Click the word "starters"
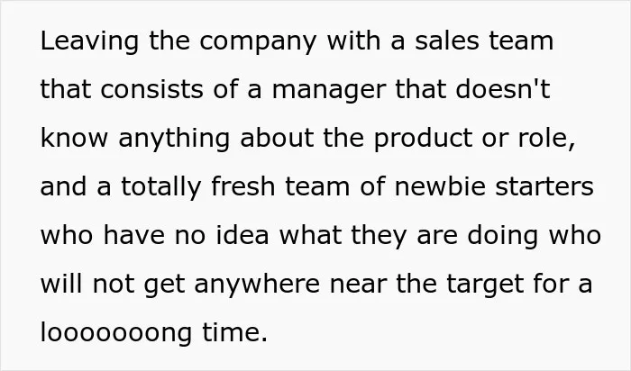The height and width of the screenshot is (371, 631). click(x=544, y=187)
